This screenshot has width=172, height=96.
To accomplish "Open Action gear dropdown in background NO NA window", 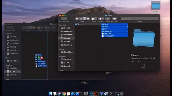I will coord(47,28).
